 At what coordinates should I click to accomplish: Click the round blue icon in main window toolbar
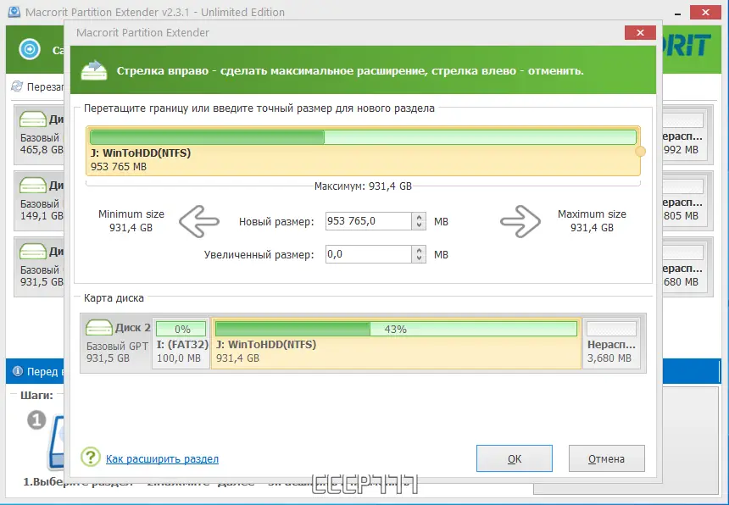click(30, 49)
